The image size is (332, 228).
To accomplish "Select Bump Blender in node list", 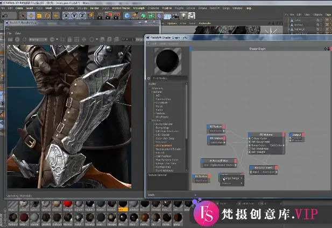I will click(x=164, y=124).
